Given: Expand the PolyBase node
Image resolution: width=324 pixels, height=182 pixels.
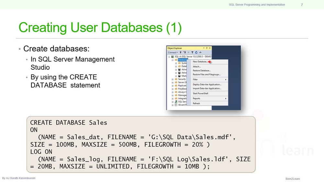Looking at the screenshot, I should (173, 89).
